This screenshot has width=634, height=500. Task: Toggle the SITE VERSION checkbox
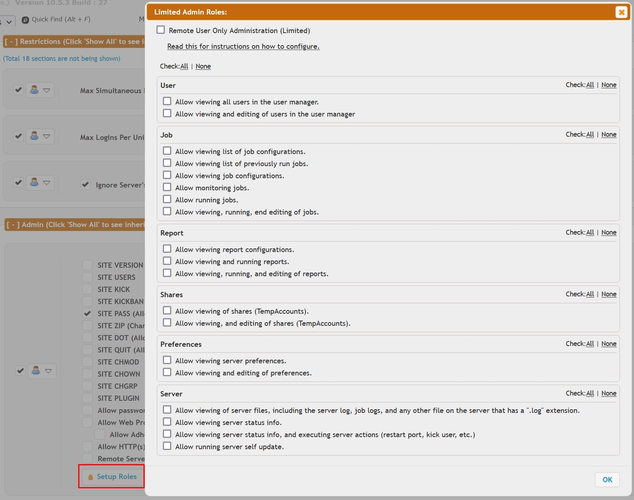(x=87, y=265)
